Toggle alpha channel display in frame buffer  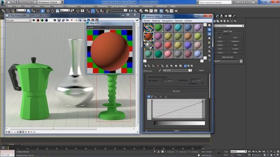tap(51, 20)
